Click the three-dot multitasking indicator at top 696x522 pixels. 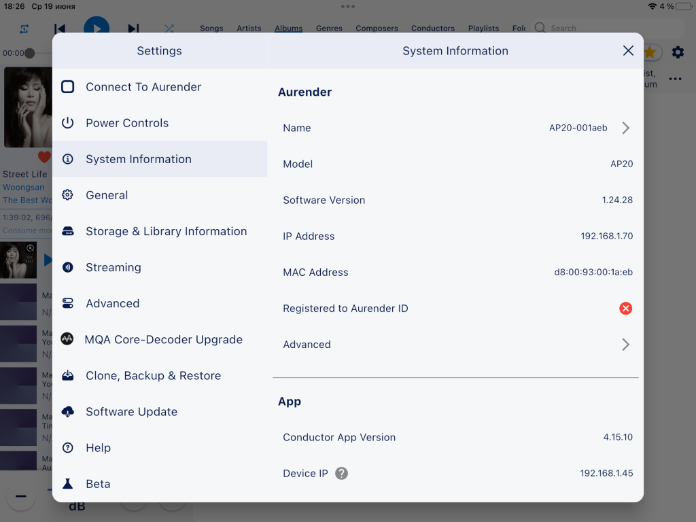(348, 6)
